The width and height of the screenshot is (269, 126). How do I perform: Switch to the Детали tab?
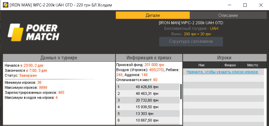(153, 15)
